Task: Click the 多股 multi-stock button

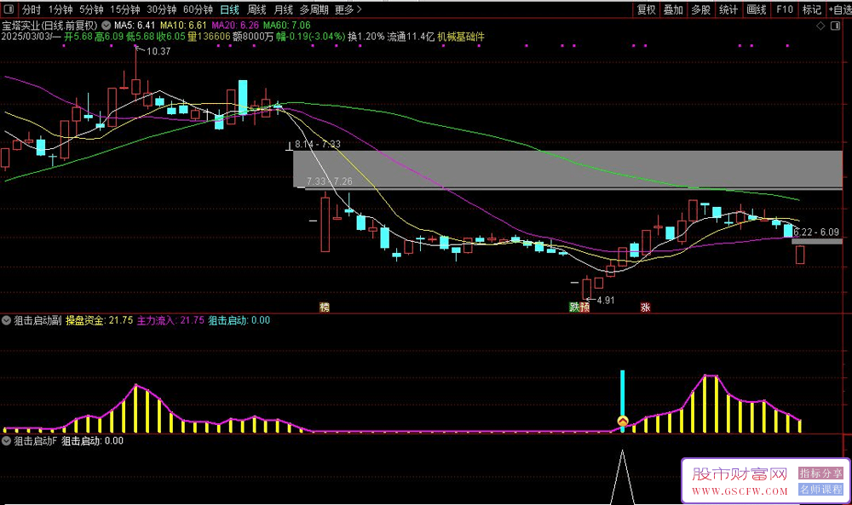Action: pos(701,9)
